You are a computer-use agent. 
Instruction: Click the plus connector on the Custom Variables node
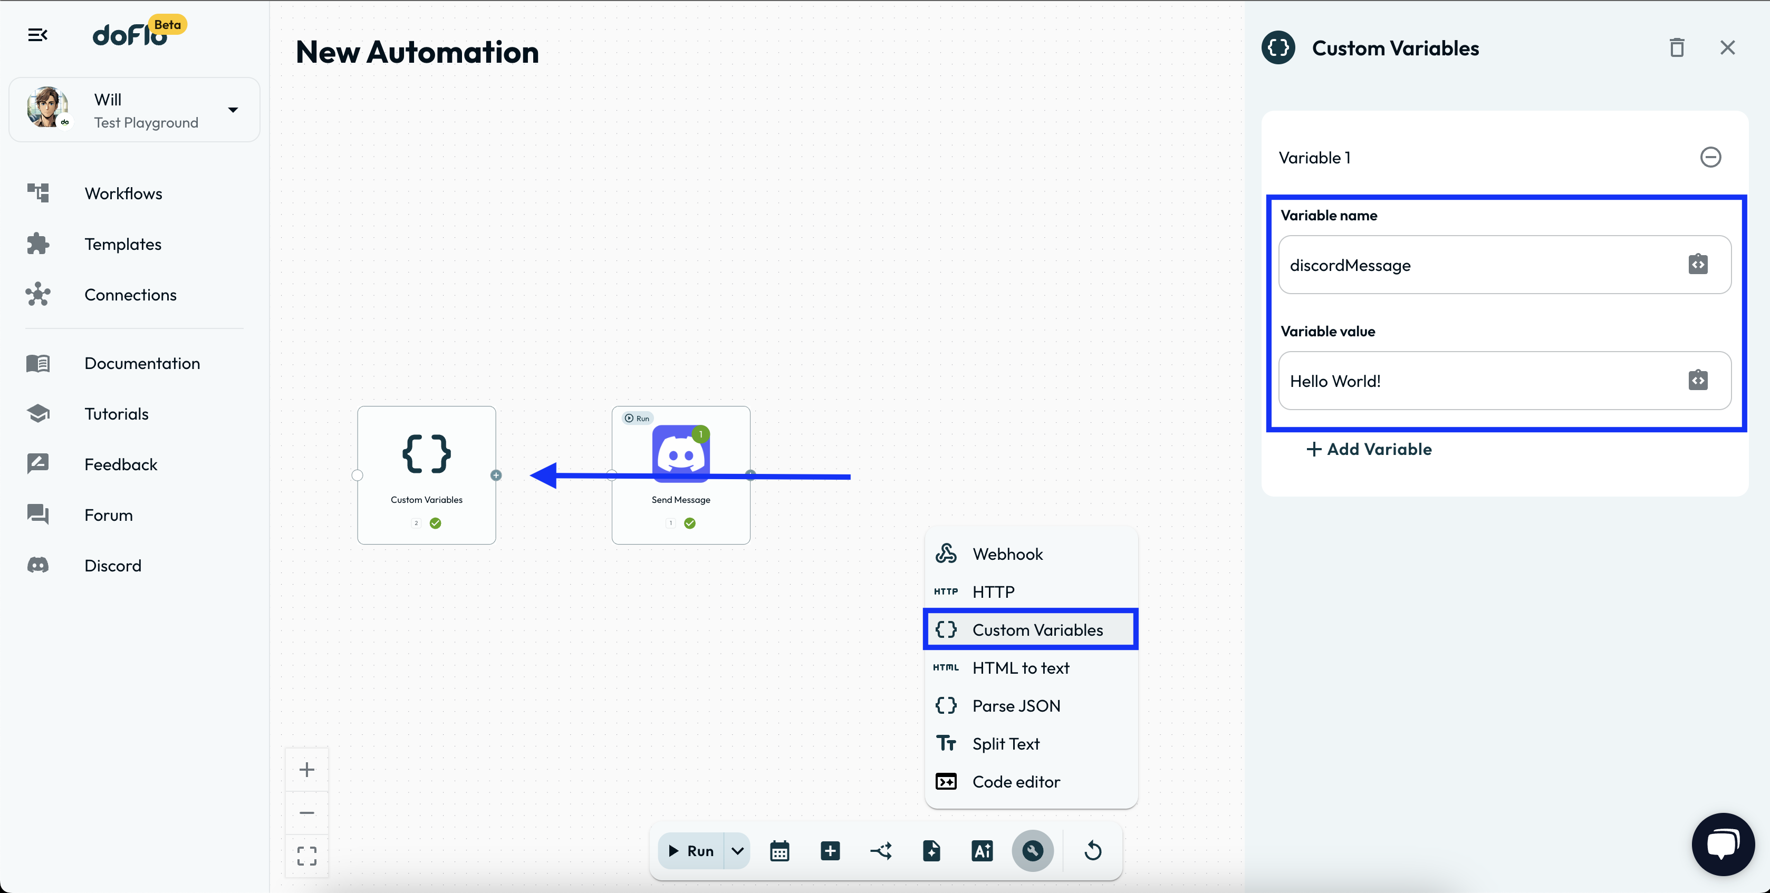[496, 475]
